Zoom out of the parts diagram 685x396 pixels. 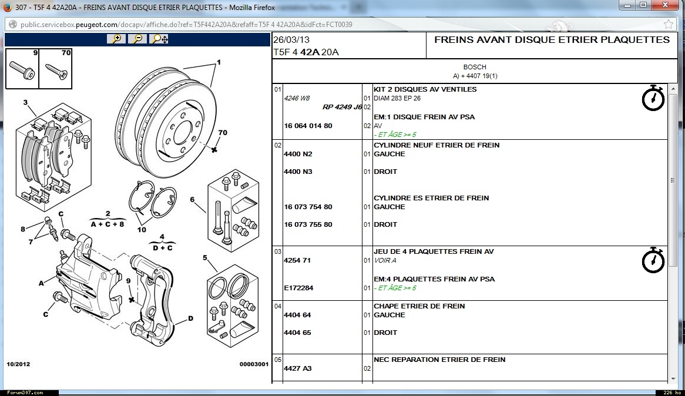pos(137,39)
